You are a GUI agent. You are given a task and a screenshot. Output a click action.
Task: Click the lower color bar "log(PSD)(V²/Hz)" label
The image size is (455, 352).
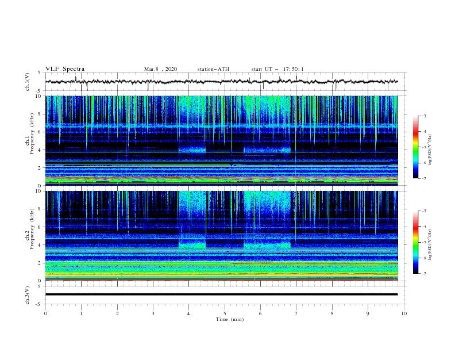coord(430,245)
